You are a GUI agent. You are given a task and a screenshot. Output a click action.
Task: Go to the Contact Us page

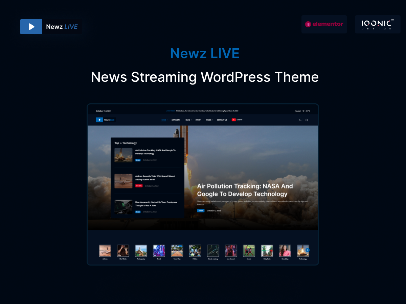(222, 120)
